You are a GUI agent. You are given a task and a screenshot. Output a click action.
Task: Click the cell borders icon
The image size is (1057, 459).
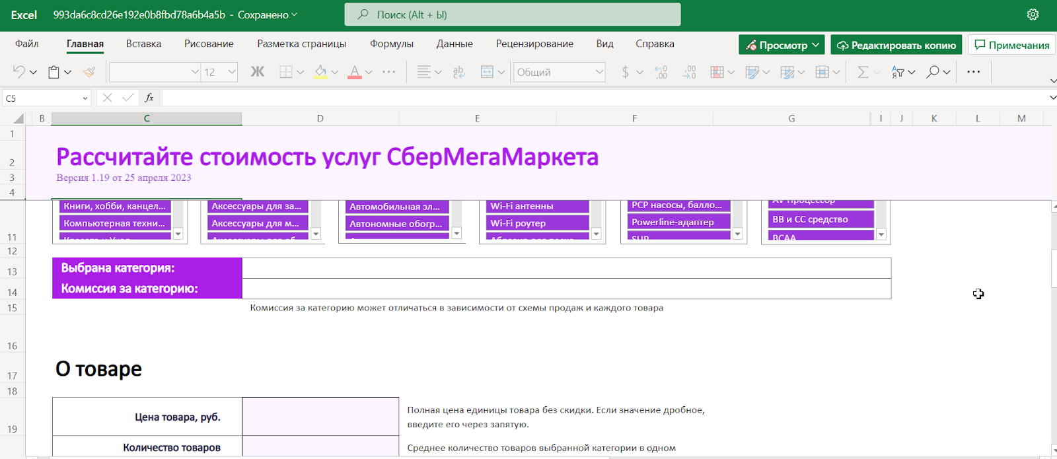[x=285, y=72]
